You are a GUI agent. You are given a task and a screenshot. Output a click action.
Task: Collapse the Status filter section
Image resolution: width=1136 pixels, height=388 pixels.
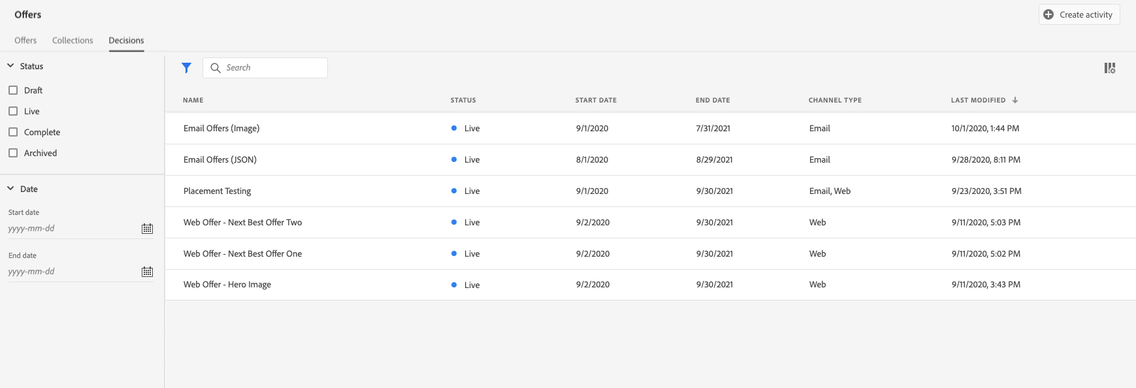click(10, 66)
